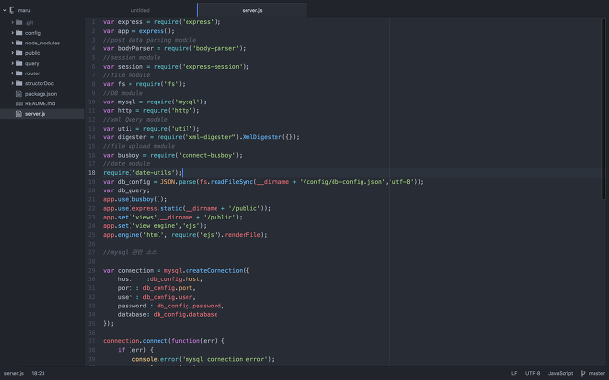This screenshot has height=380, width=609.
Task: Click the editor vertical scrollbar
Action: pyautogui.click(x=603, y=109)
